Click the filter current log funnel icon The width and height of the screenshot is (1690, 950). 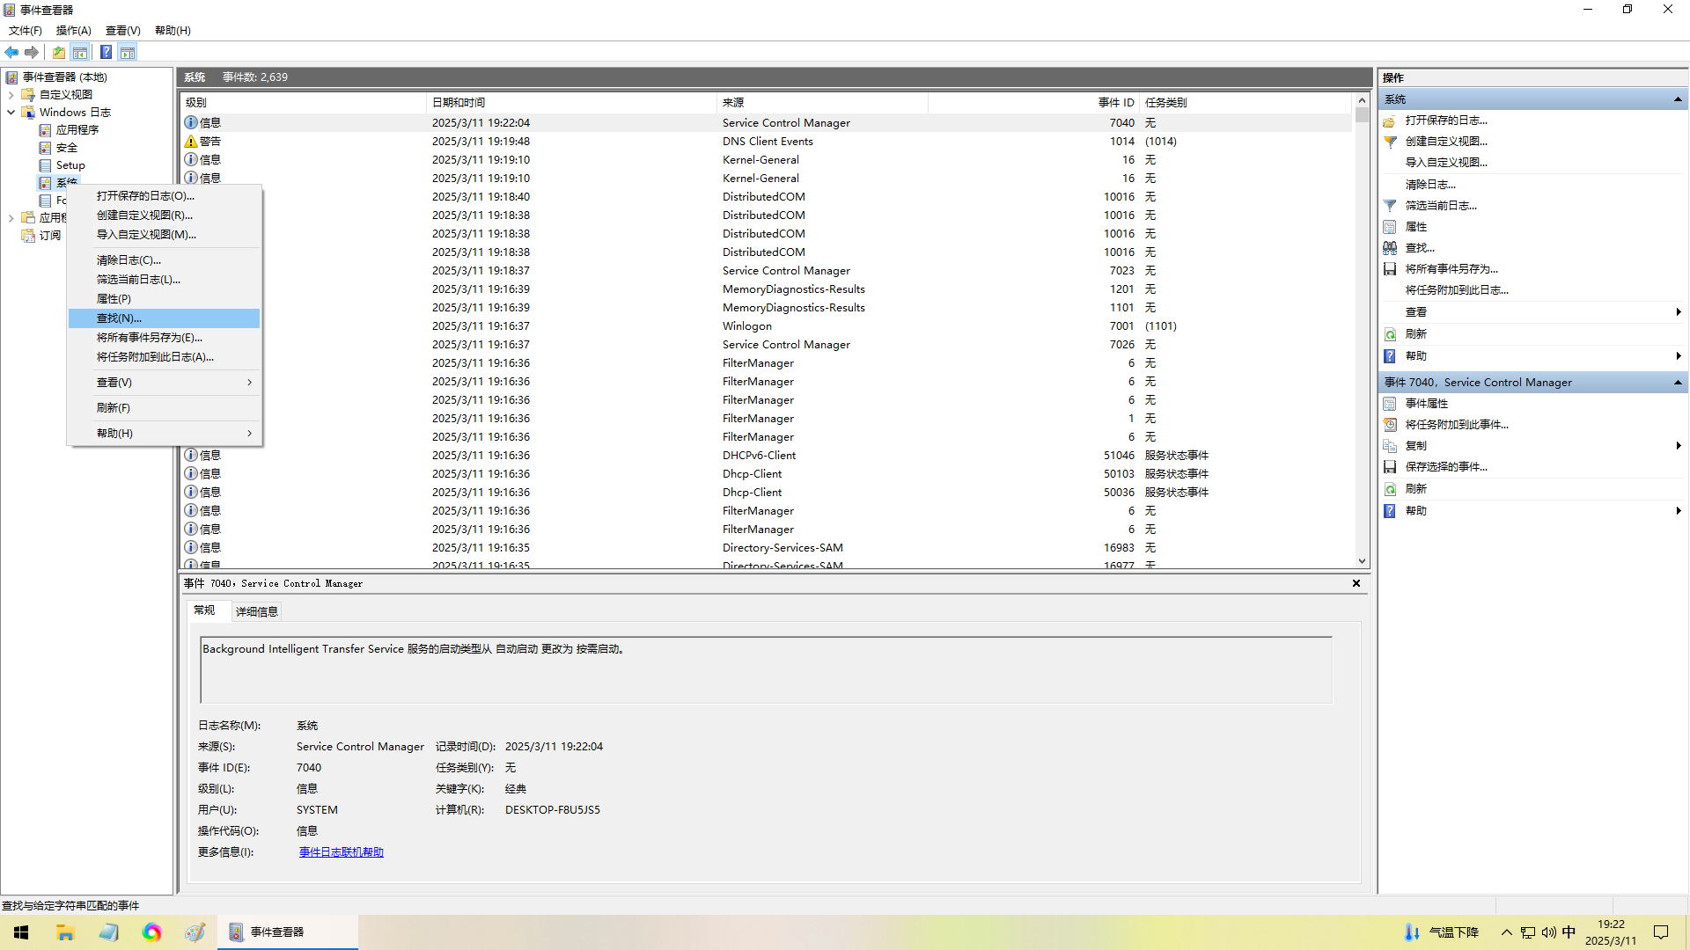tap(1390, 206)
